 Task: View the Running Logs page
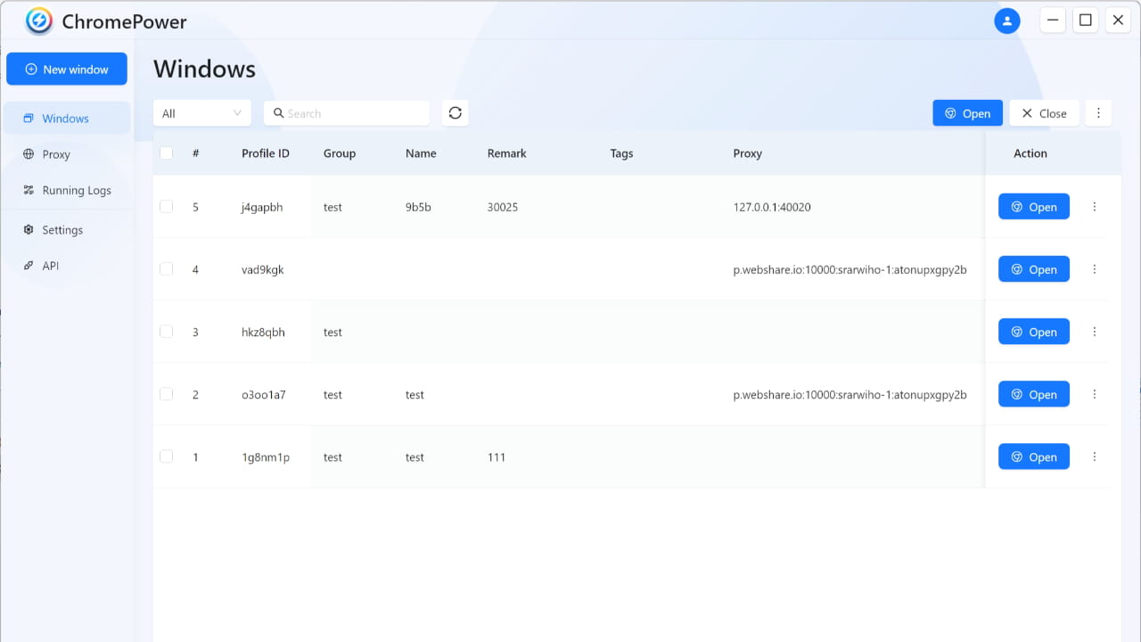[x=76, y=189]
